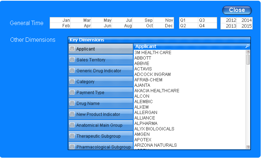Open the Anatomical Main Group dimension

tap(101, 125)
